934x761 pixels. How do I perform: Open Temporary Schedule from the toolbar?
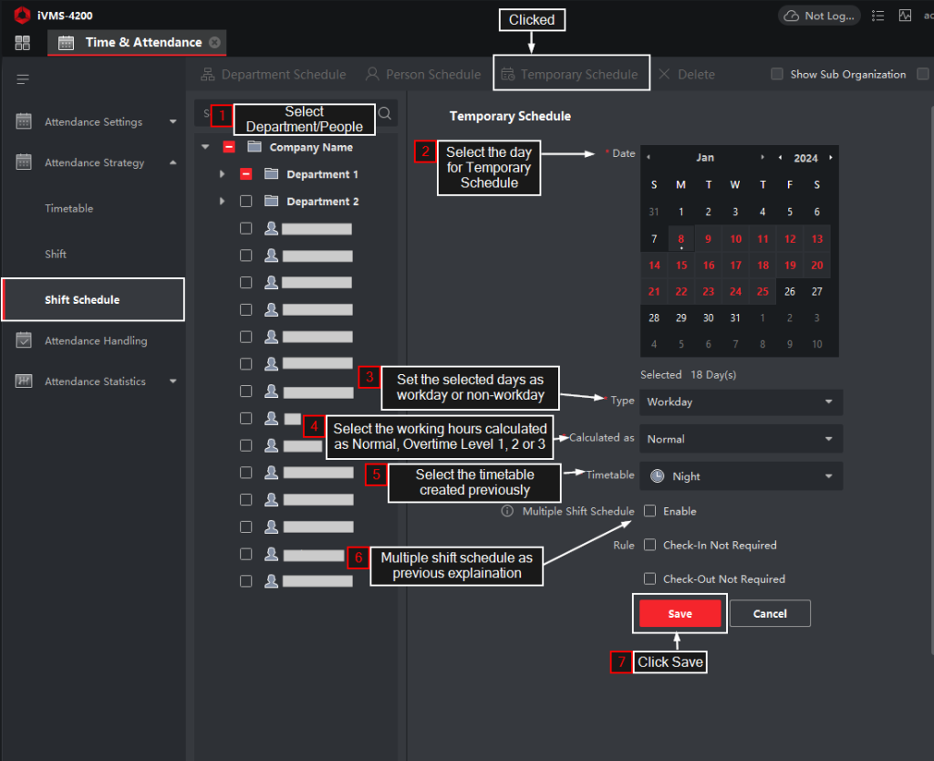569,75
